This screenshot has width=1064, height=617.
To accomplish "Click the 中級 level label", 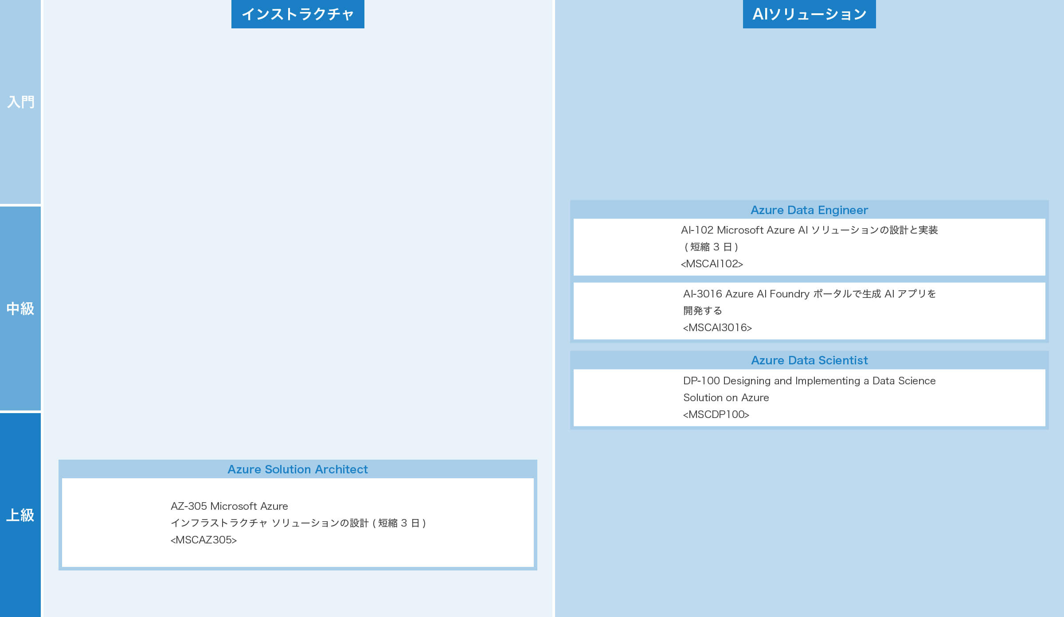I will 20,308.
